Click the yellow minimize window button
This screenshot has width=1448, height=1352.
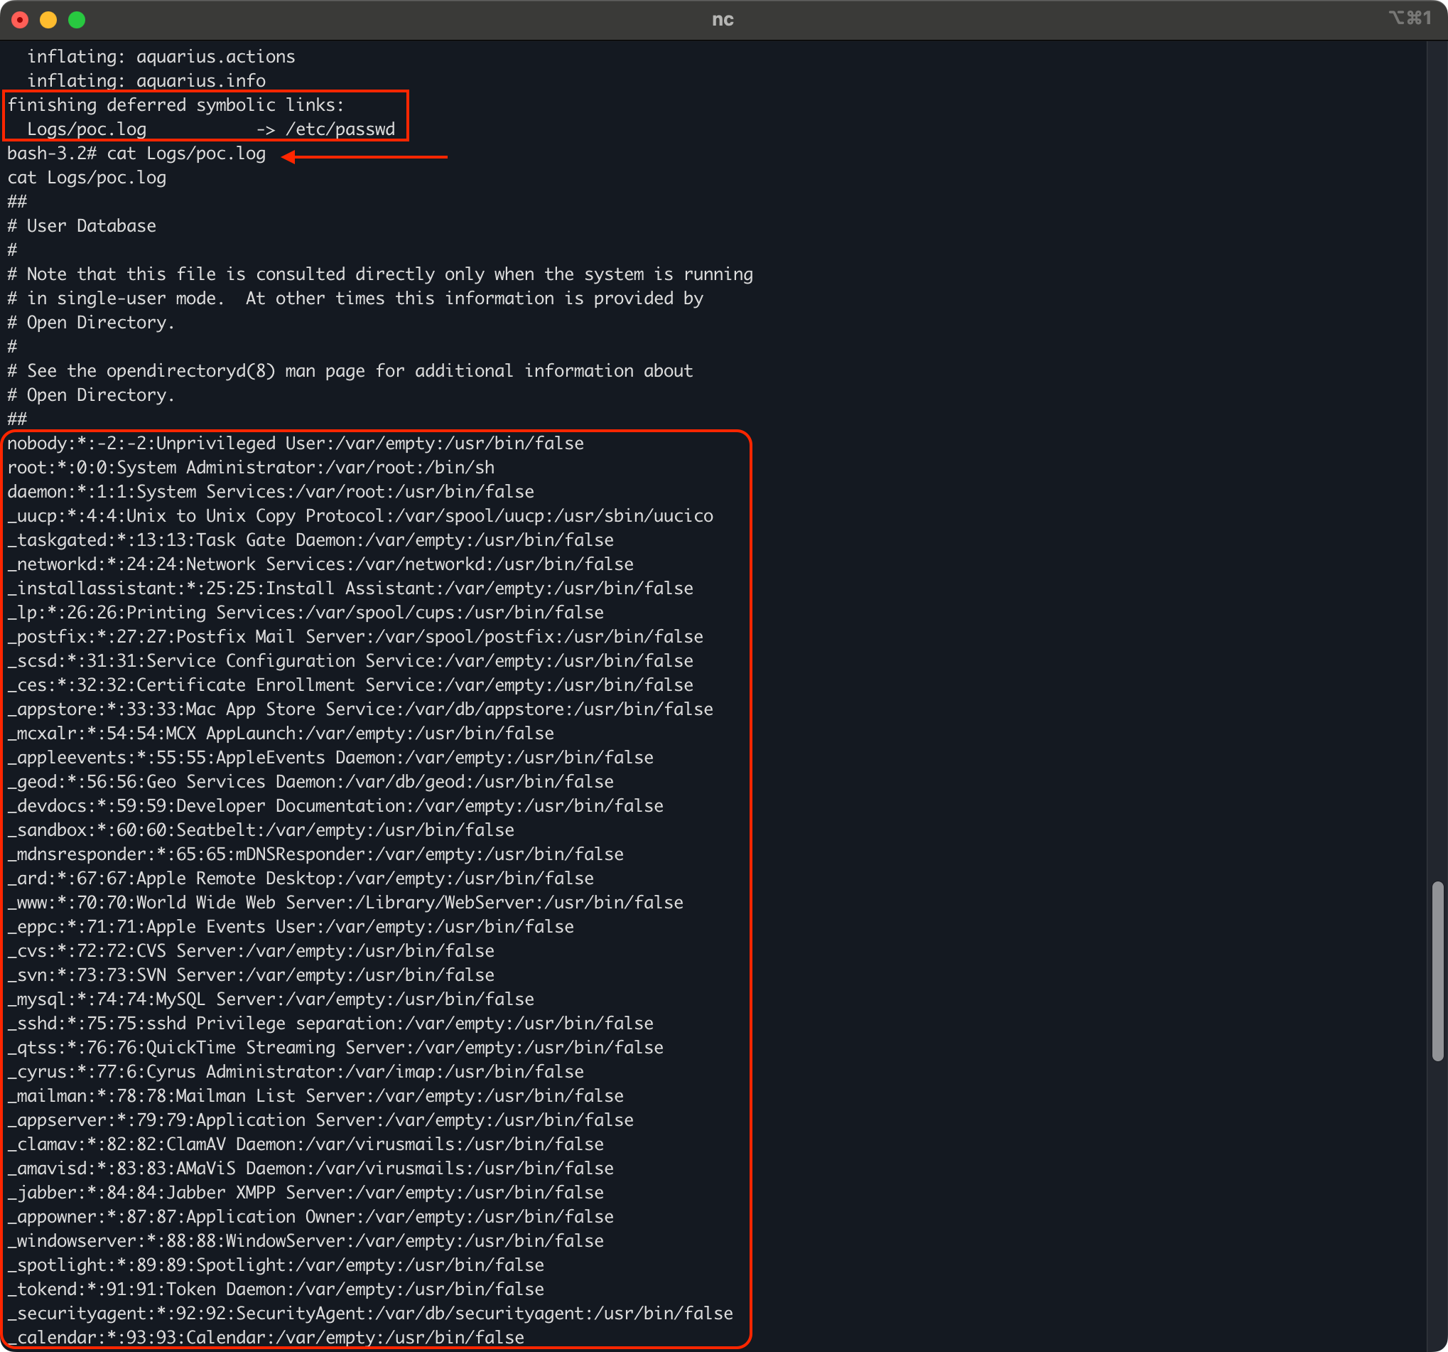pos(48,20)
